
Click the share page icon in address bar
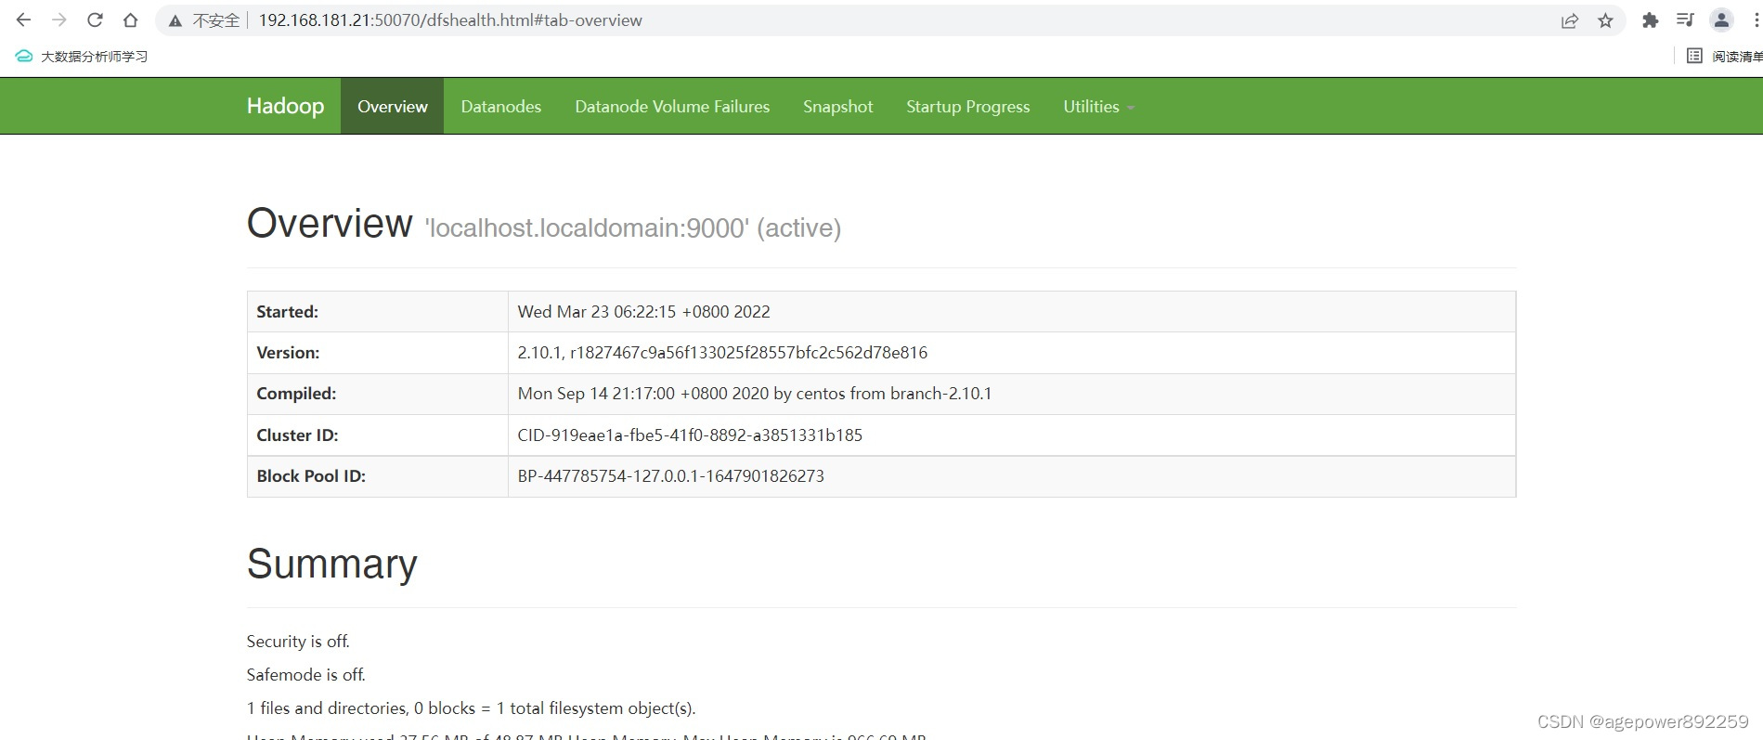pyautogui.click(x=1570, y=20)
